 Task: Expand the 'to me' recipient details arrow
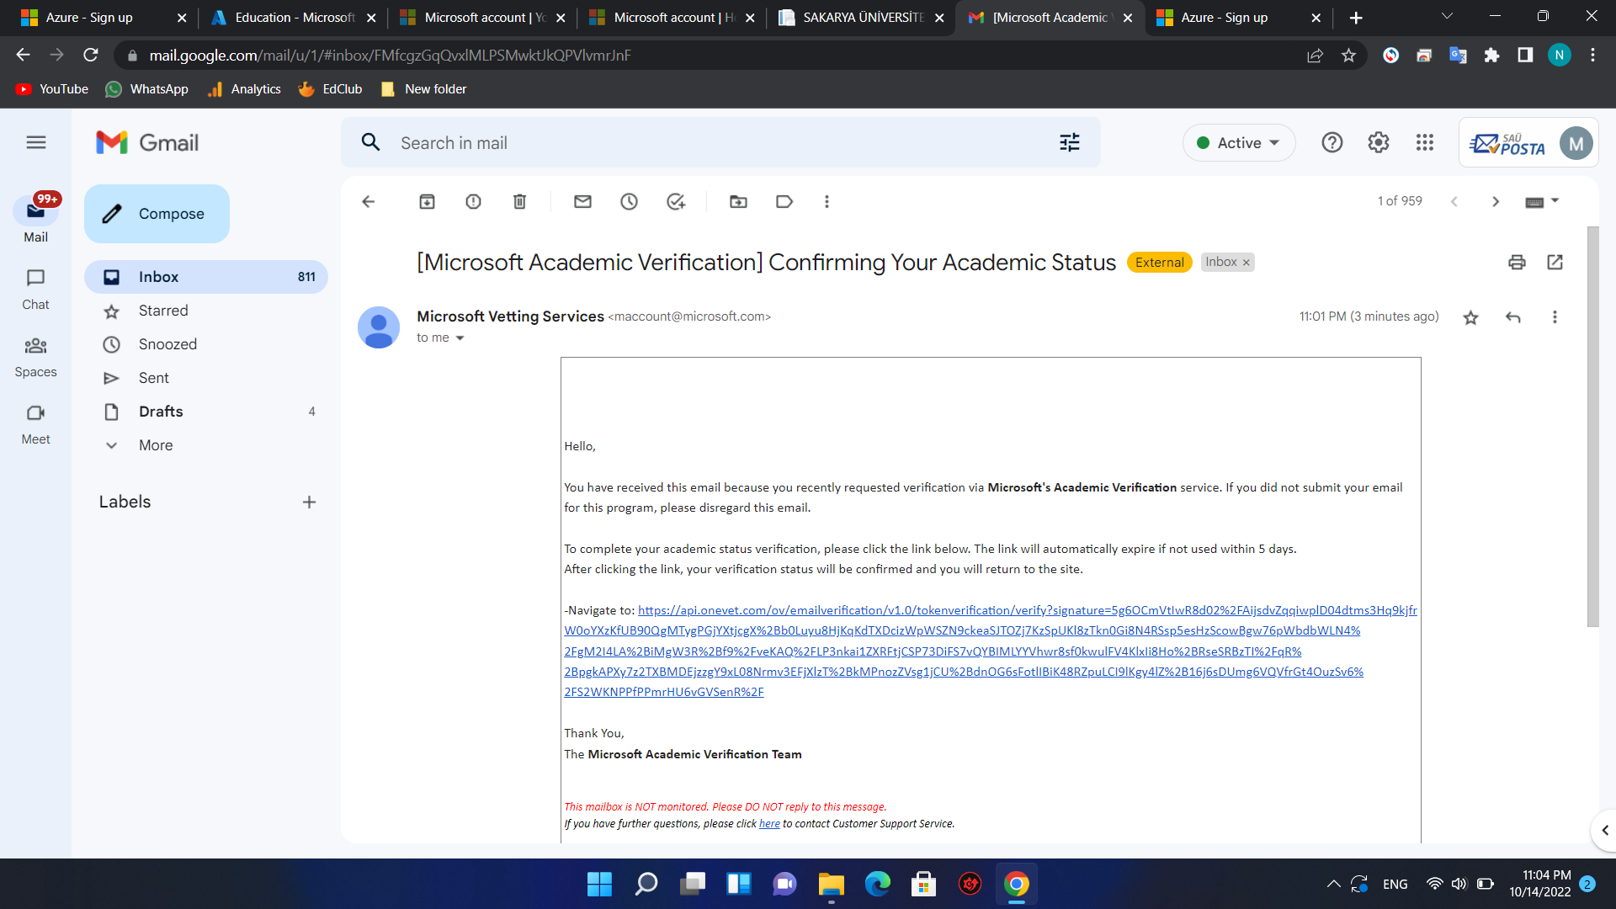point(460,338)
